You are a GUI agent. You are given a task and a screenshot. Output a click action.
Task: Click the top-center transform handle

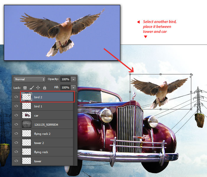coord(161,74)
